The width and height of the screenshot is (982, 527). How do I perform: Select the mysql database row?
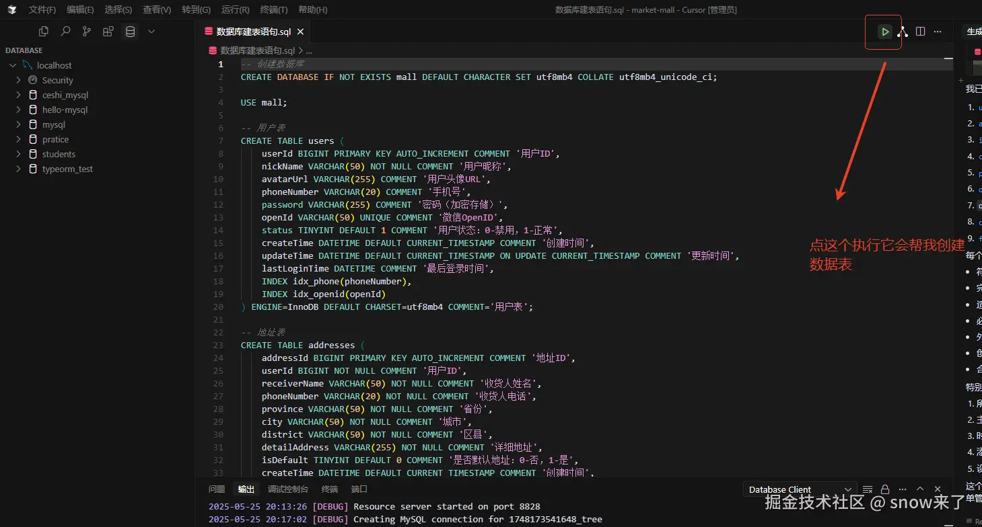click(x=98, y=124)
